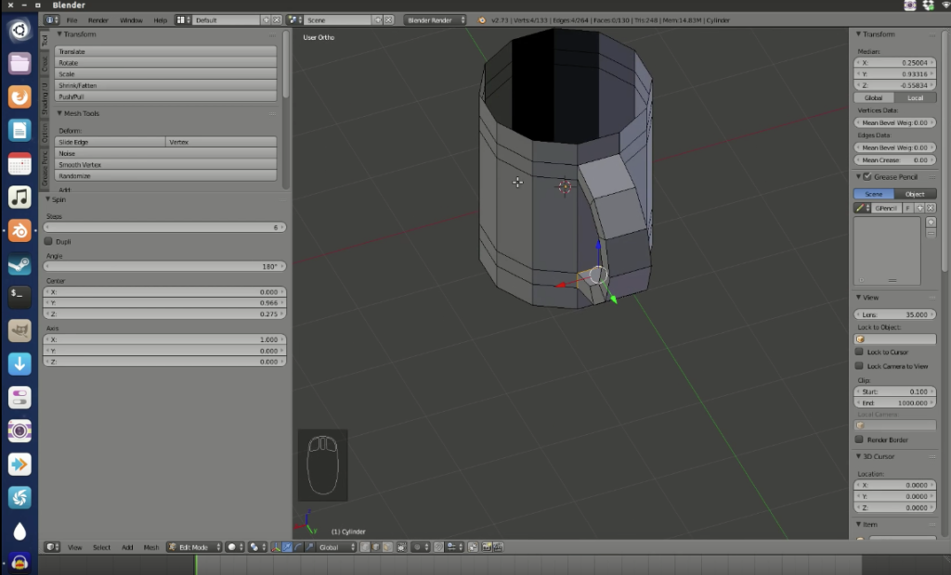Click the Translate button
The height and width of the screenshot is (575, 951).
(165, 51)
